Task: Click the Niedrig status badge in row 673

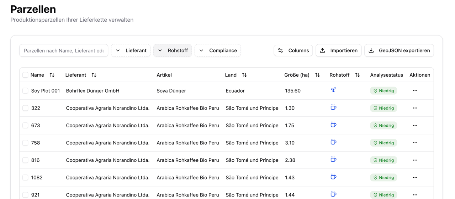Action: tap(383, 126)
